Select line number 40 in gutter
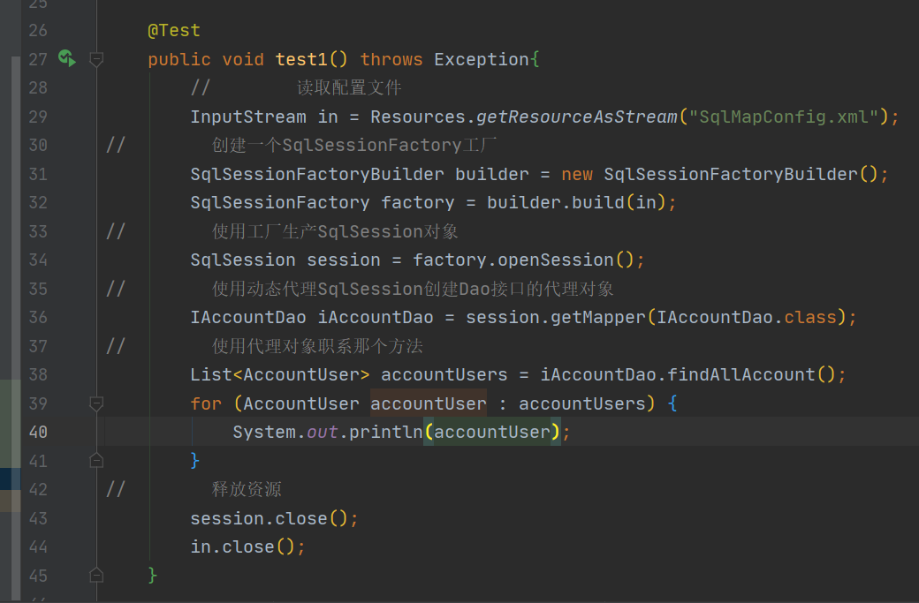 [x=38, y=432]
